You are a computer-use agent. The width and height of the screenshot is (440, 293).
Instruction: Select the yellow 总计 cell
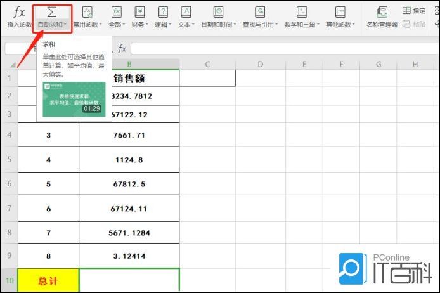click(x=48, y=280)
